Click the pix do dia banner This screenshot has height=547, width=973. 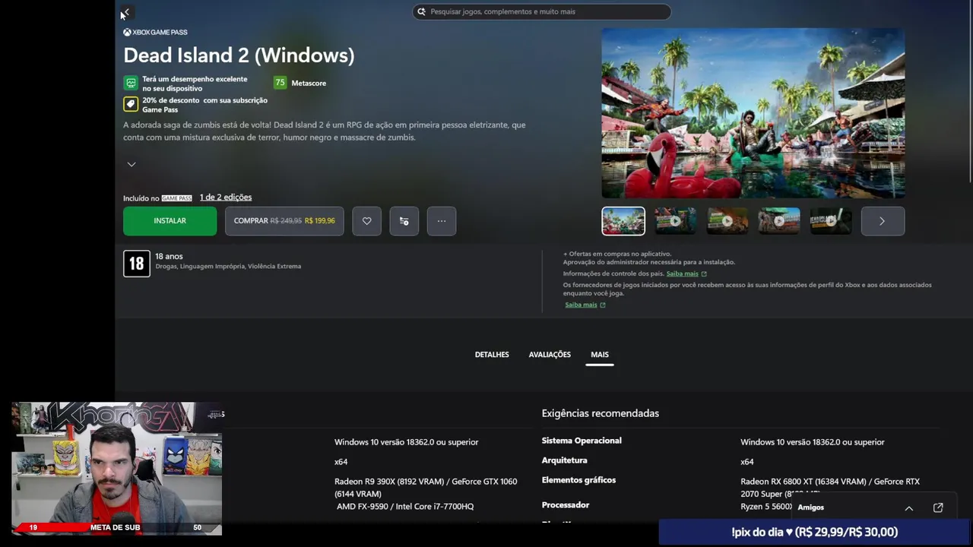[x=815, y=533]
